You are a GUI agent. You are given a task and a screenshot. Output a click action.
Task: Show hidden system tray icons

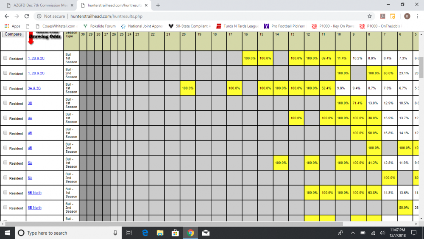click(353, 233)
